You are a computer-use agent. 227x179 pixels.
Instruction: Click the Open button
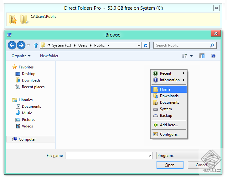click(170, 165)
